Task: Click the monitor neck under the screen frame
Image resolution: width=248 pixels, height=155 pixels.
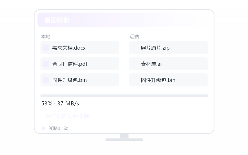Action: pos(124,136)
